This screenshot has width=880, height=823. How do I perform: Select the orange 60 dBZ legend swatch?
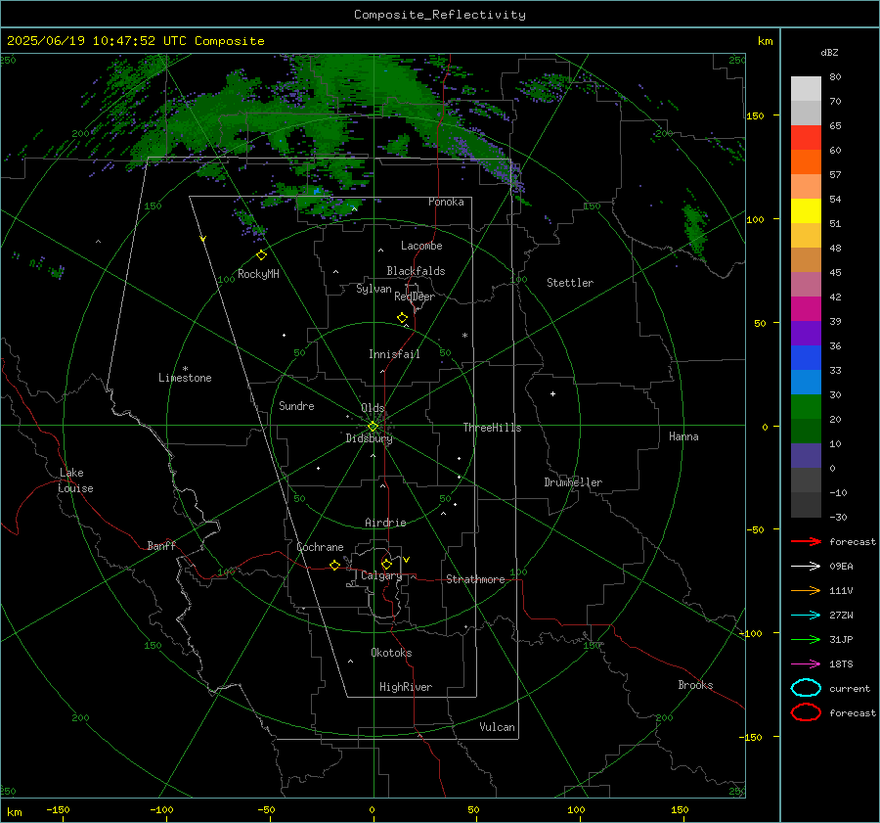click(x=806, y=161)
